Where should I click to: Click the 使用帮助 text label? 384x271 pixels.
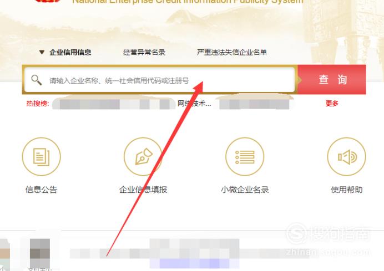346,190
